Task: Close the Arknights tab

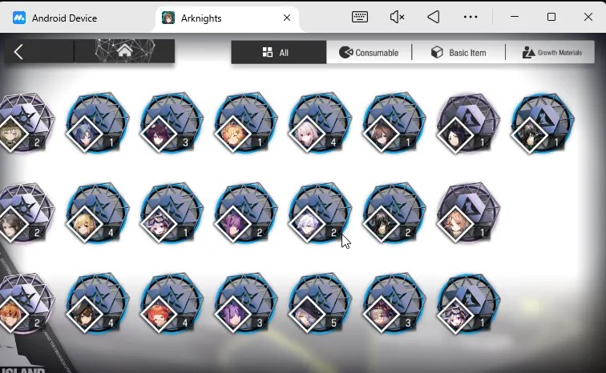Action: 287,18
